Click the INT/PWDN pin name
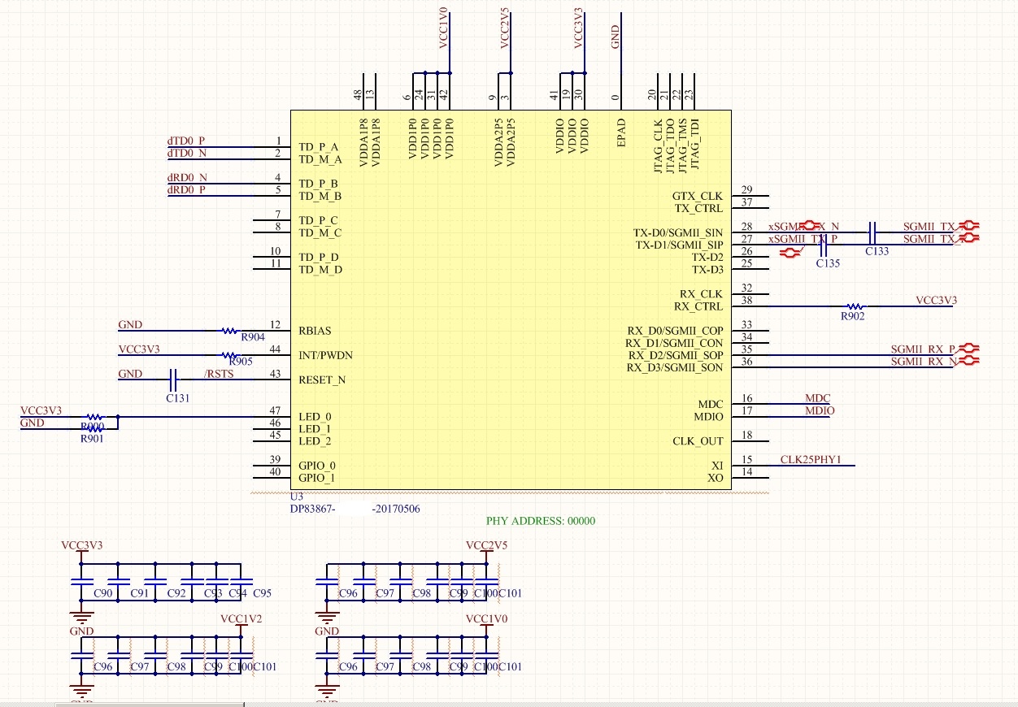1018x707 pixels. [x=325, y=356]
